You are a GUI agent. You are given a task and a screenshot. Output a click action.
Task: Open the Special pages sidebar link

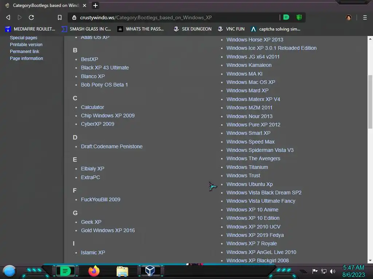tap(24, 38)
